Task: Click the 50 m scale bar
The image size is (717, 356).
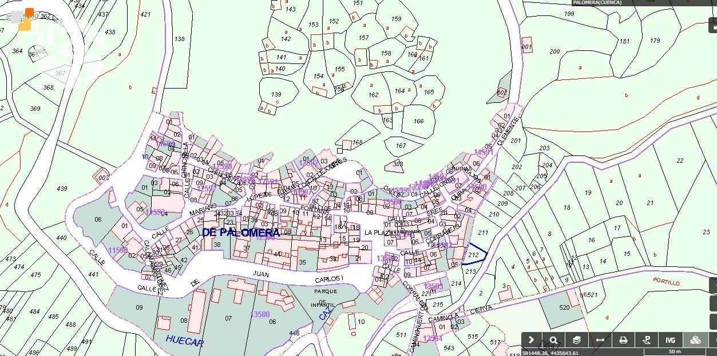Action: (x=675, y=351)
